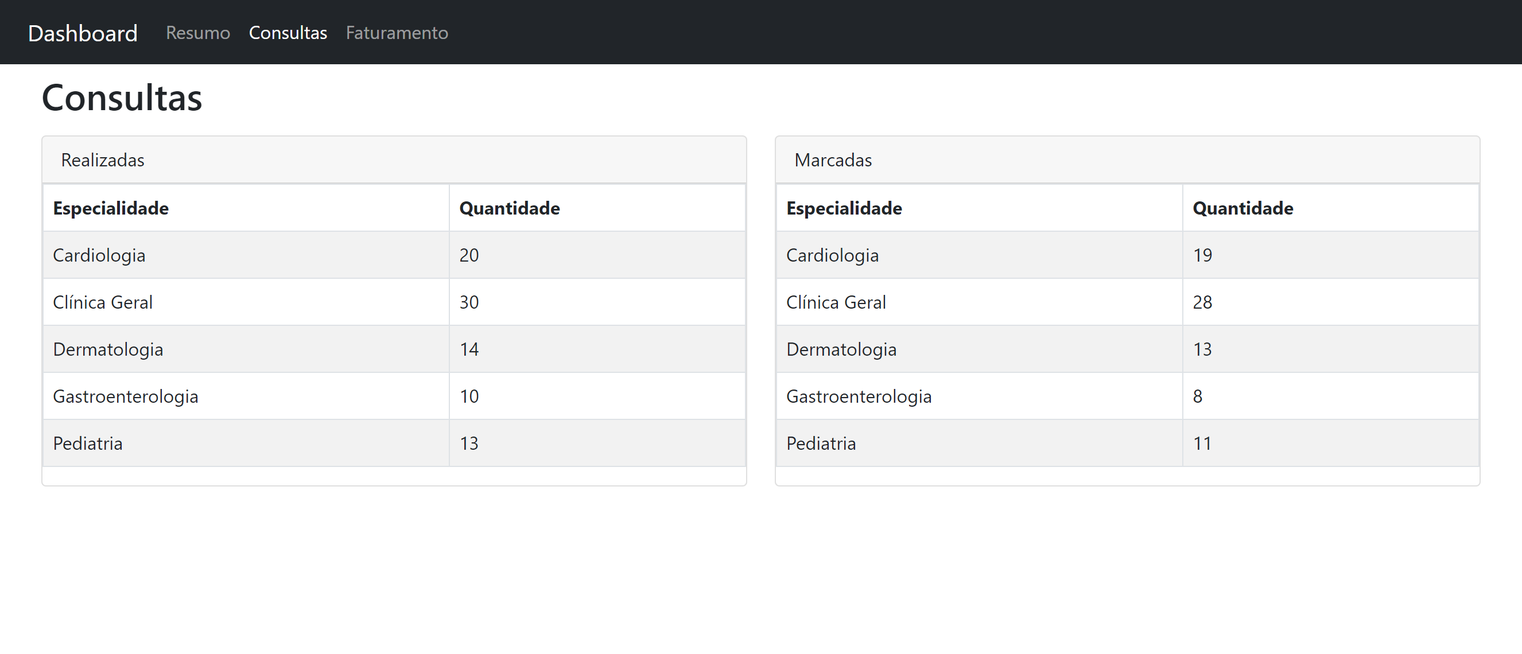Click the Dermatologia row in Realizadas
Screen dimensions: 1522x654
coord(107,349)
